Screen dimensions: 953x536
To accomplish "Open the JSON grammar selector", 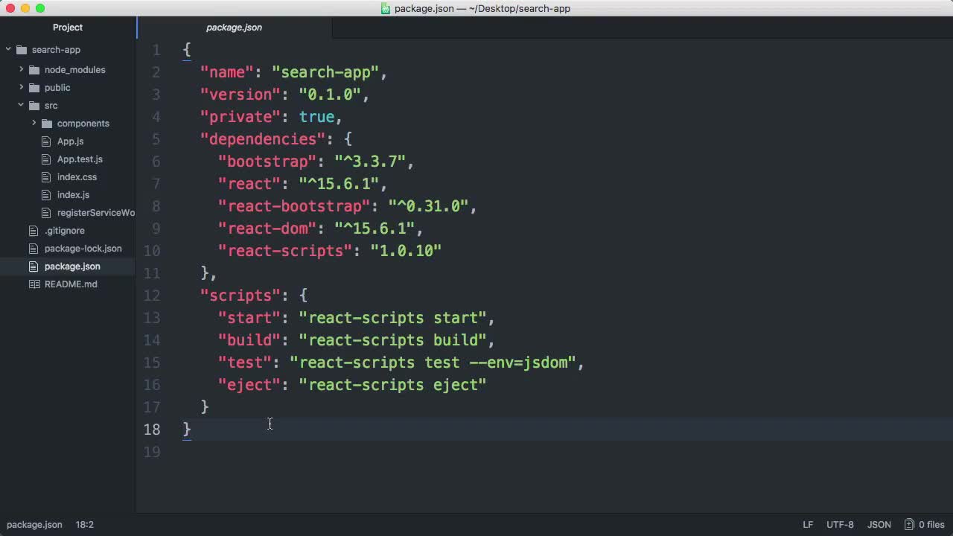I will (x=879, y=524).
